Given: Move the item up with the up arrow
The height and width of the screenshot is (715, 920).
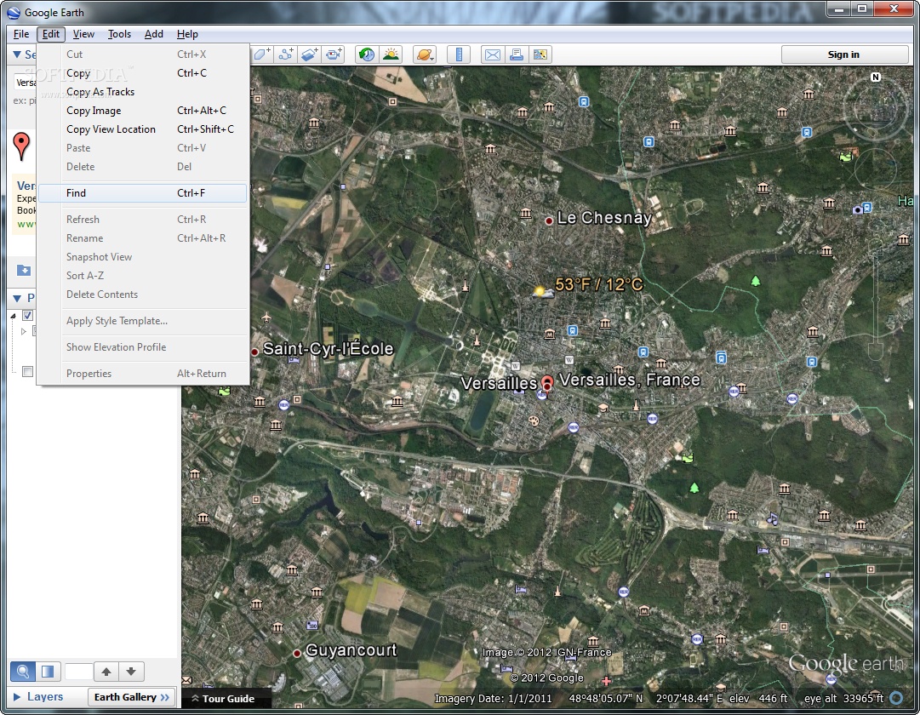Looking at the screenshot, I should pos(106,671).
